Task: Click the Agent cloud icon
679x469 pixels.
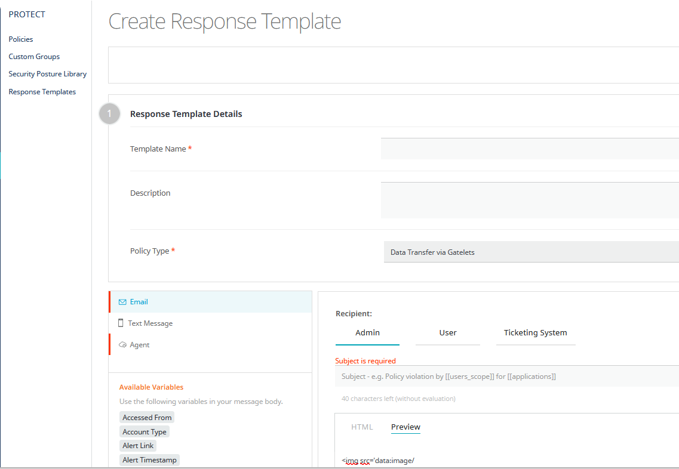Action: tap(122, 345)
